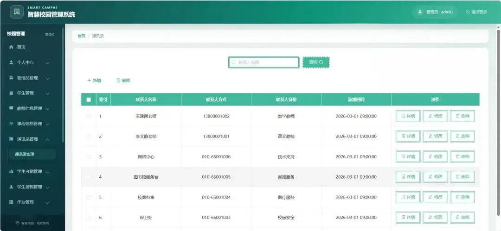This screenshot has height=231, width=501.
Task: Click the 010-66001004 contact cell
Action: click(216, 197)
